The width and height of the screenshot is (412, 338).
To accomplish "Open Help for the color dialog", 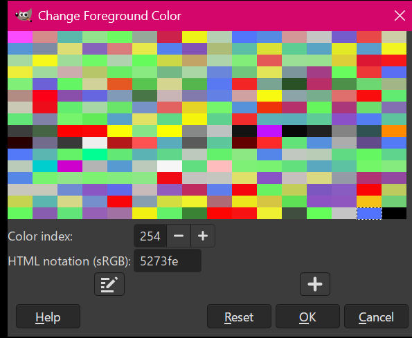I will click(48, 317).
